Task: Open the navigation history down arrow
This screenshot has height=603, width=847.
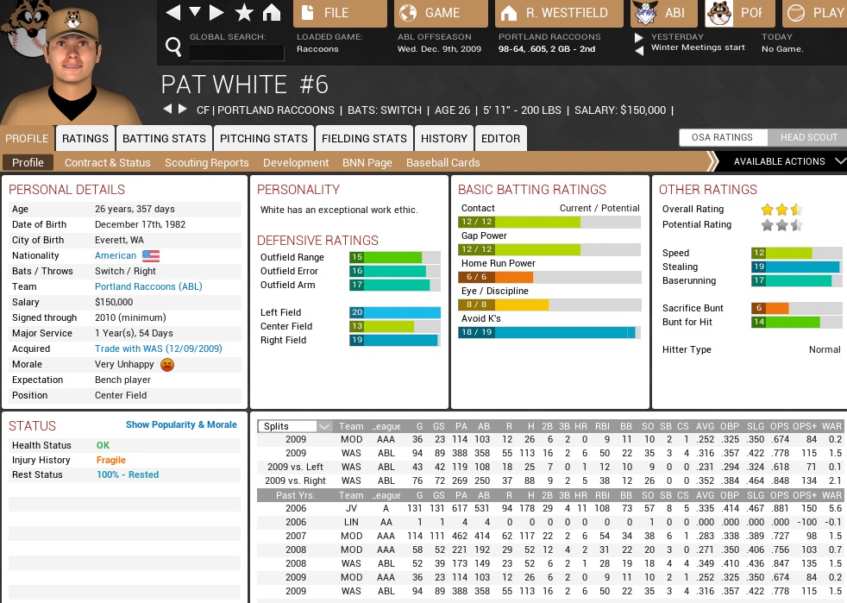Action: point(195,13)
